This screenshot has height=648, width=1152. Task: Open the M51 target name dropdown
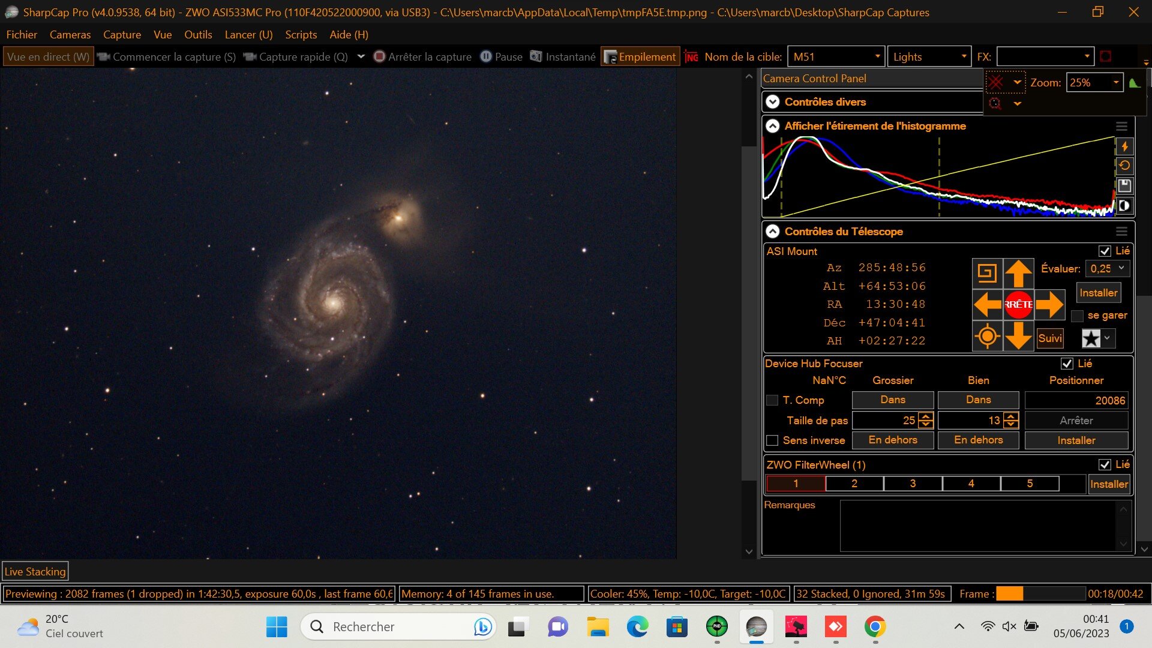pyautogui.click(x=877, y=57)
